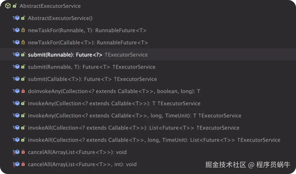The height and width of the screenshot is (174, 296).
Task: Click the protected lock icon on newTaskFor(Callable<T>)
Action: (x=23, y=43)
